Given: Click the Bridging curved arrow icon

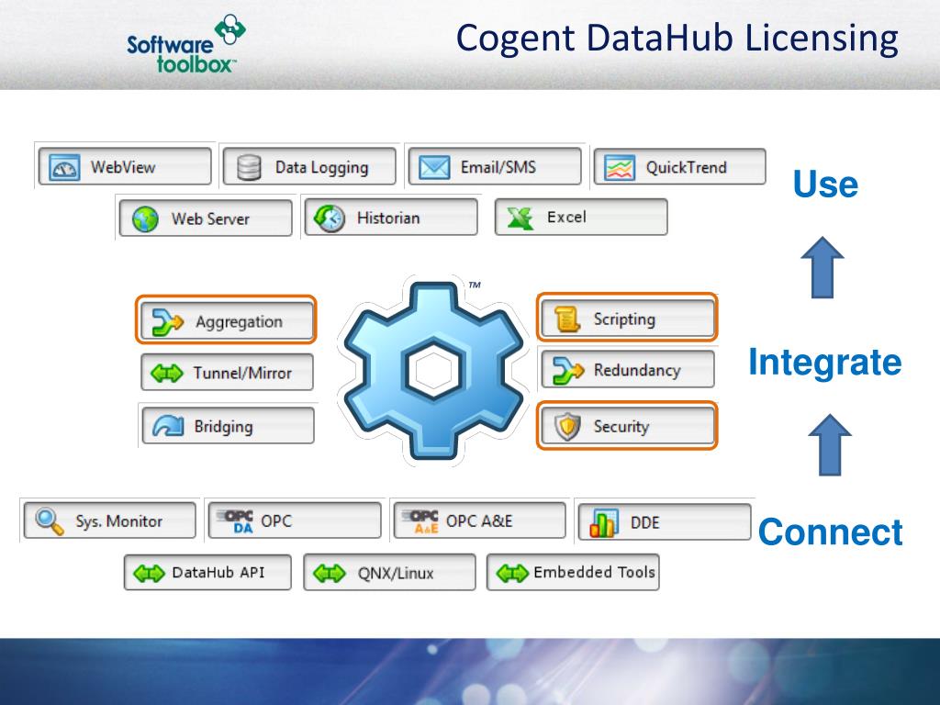Looking at the screenshot, I should pyautogui.click(x=168, y=426).
